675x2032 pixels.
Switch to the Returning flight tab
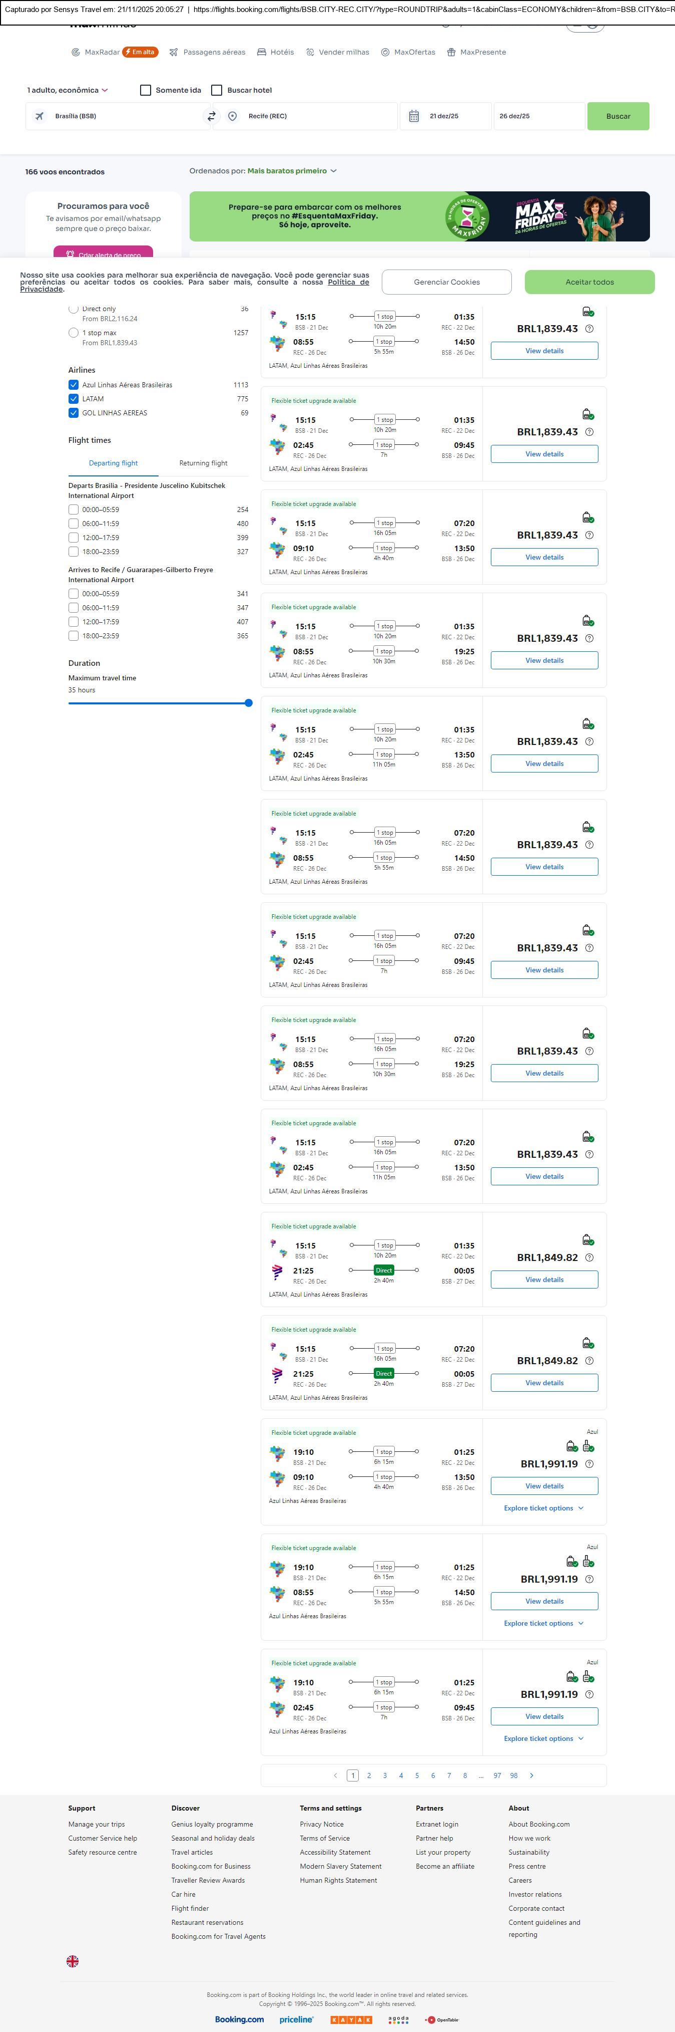coord(203,463)
